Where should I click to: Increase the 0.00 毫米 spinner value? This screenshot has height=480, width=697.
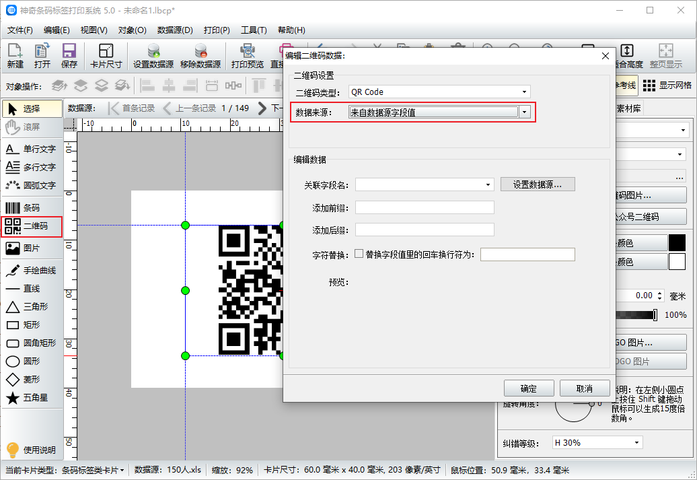coord(659,293)
